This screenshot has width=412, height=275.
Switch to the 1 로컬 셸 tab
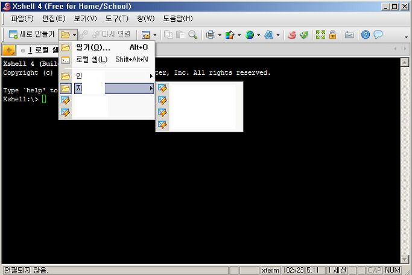(39, 50)
